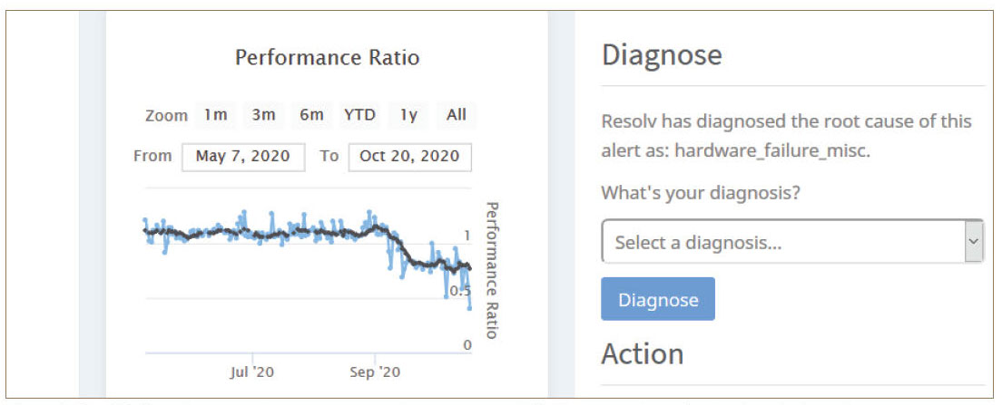Set chart zoom to 1m
The height and width of the screenshot is (405, 1002).
click(215, 115)
